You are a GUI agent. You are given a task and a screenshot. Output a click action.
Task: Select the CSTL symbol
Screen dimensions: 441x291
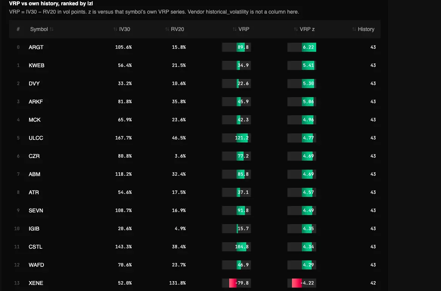click(36, 246)
